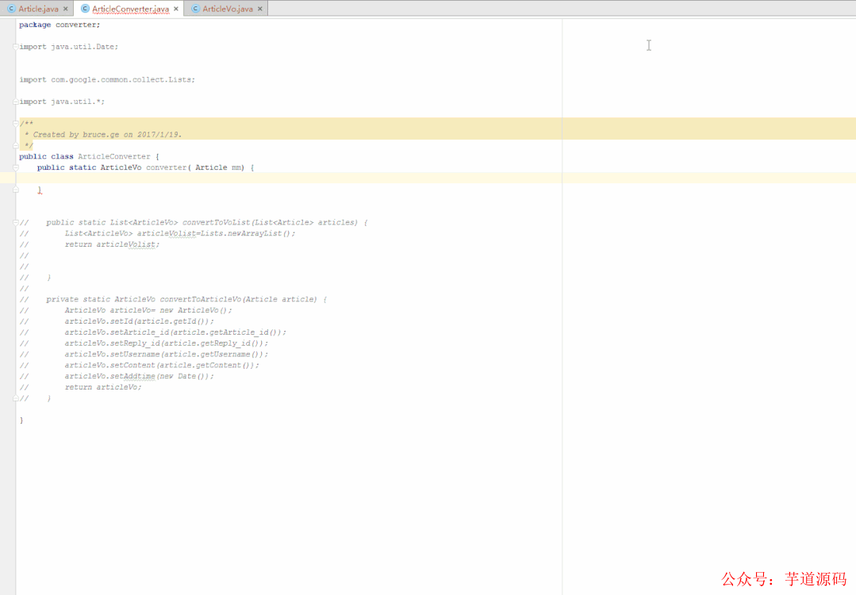Click the class icon on Article.java tab
Image resolution: width=856 pixels, height=595 pixels.
[11, 9]
